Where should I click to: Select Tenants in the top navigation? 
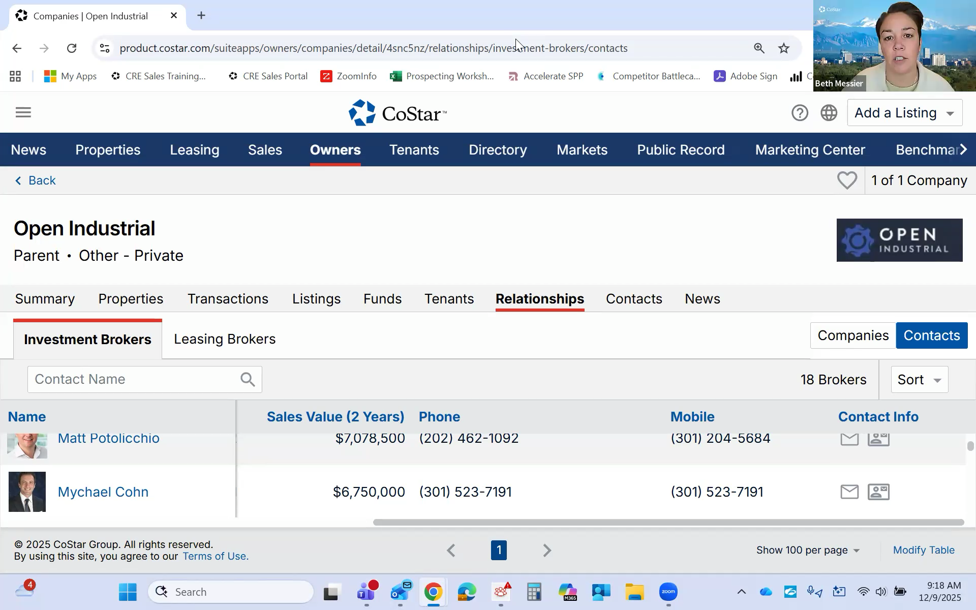tap(414, 150)
